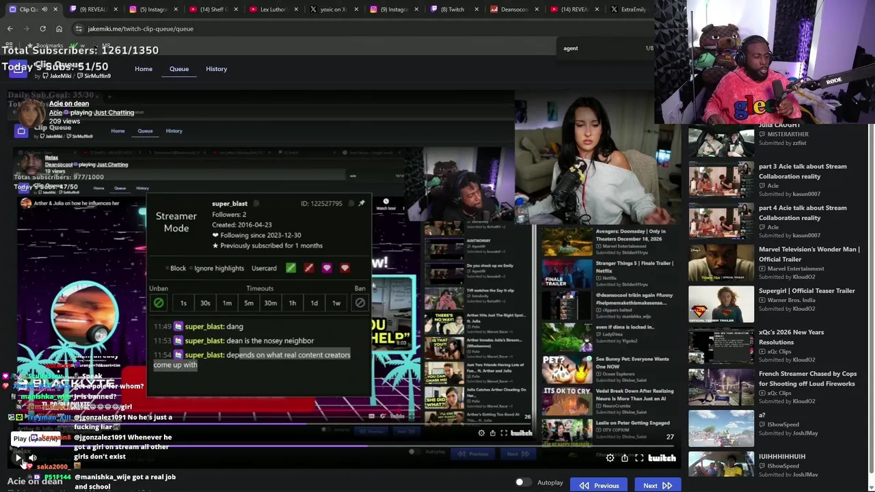Open part 3 Acie talk clip thumbnail
875x492 pixels.
pyautogui.click(x=721, y=179)
